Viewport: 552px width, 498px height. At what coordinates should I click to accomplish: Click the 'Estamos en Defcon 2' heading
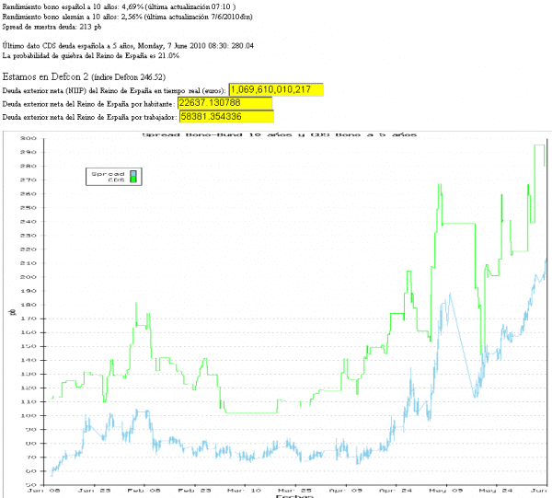46,76
